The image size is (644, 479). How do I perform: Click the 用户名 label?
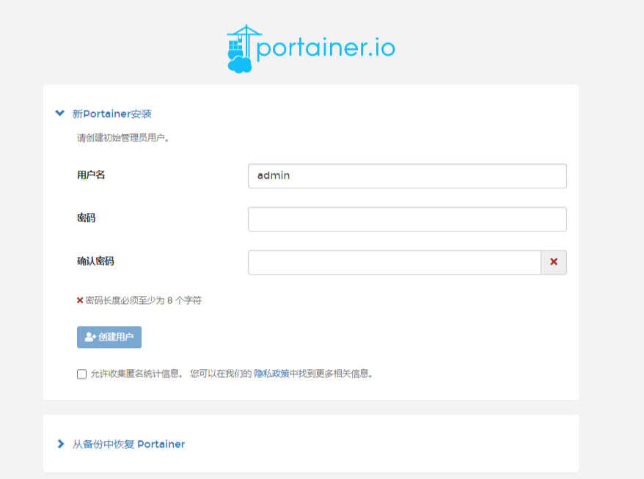[x=91, y=175]
